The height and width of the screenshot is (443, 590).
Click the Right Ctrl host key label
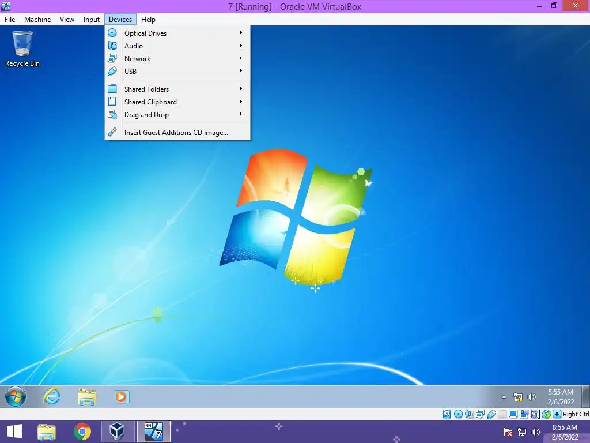(576, 414)
